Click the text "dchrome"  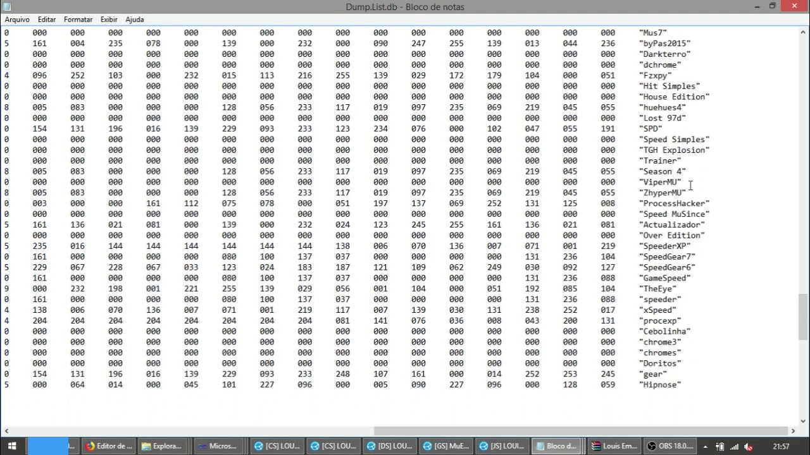(660, 64)
